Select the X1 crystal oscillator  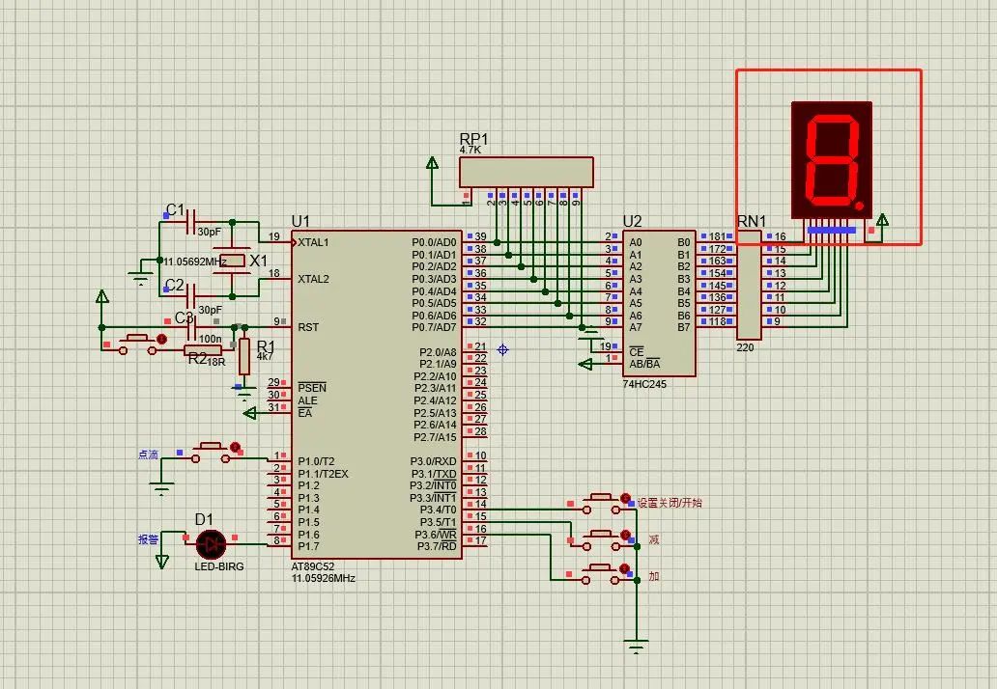(232, 261)
